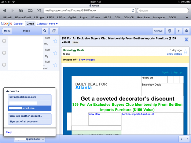Click the icon beside the email subject
191x143 pixels.
[x=186, y=39]
